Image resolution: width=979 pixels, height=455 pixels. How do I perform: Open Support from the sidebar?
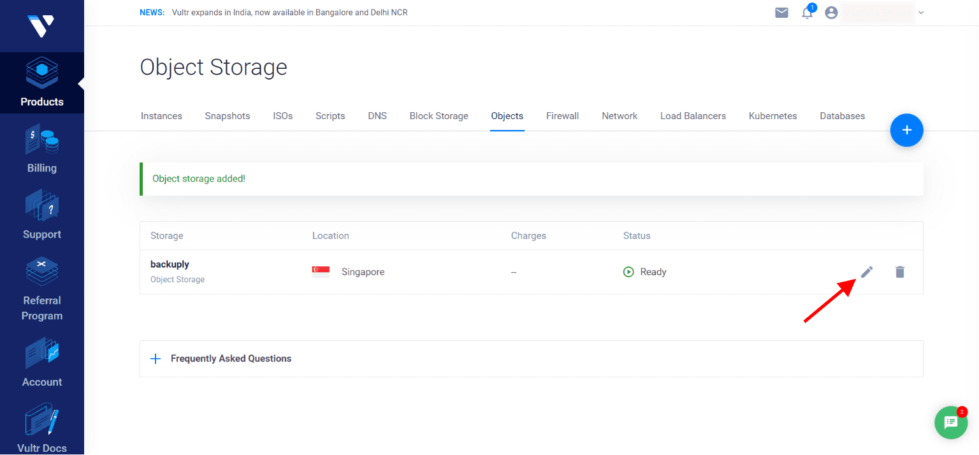[41, 215]
